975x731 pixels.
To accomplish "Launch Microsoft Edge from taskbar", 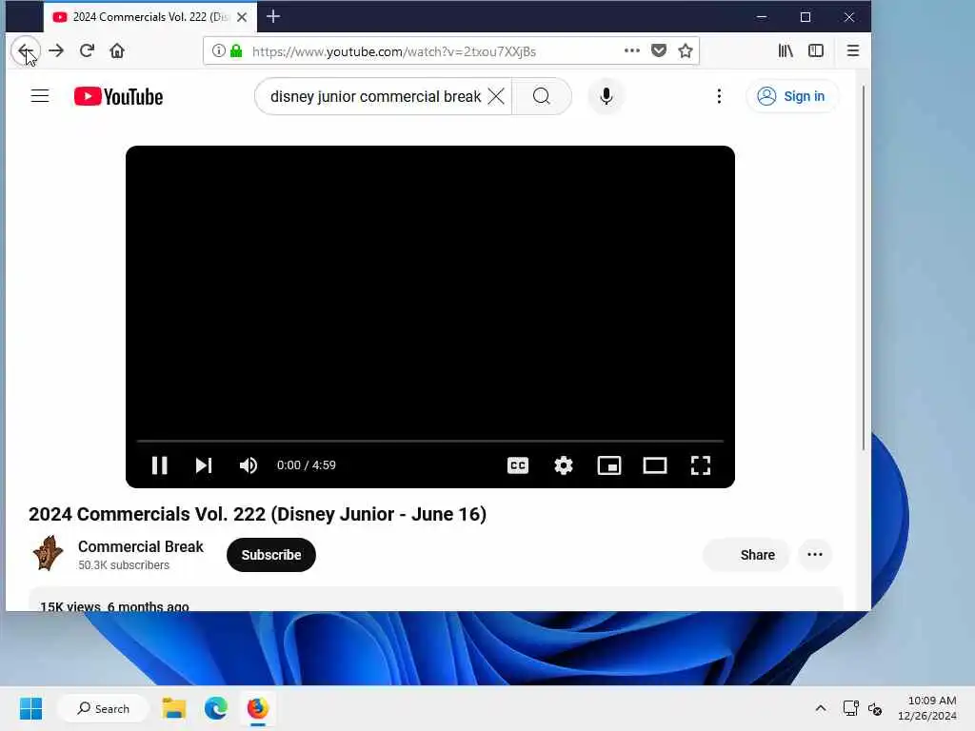I will pyautogui.click(x=216, y=708).
